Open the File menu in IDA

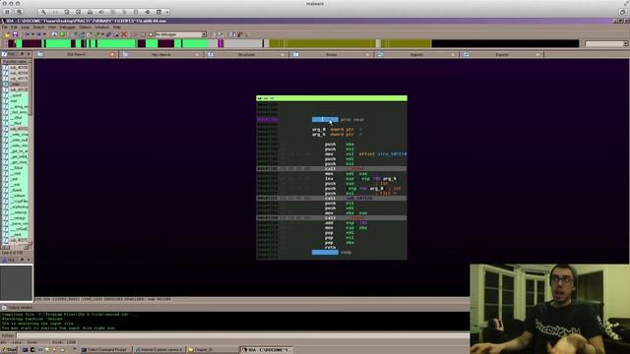click(4, 28)
